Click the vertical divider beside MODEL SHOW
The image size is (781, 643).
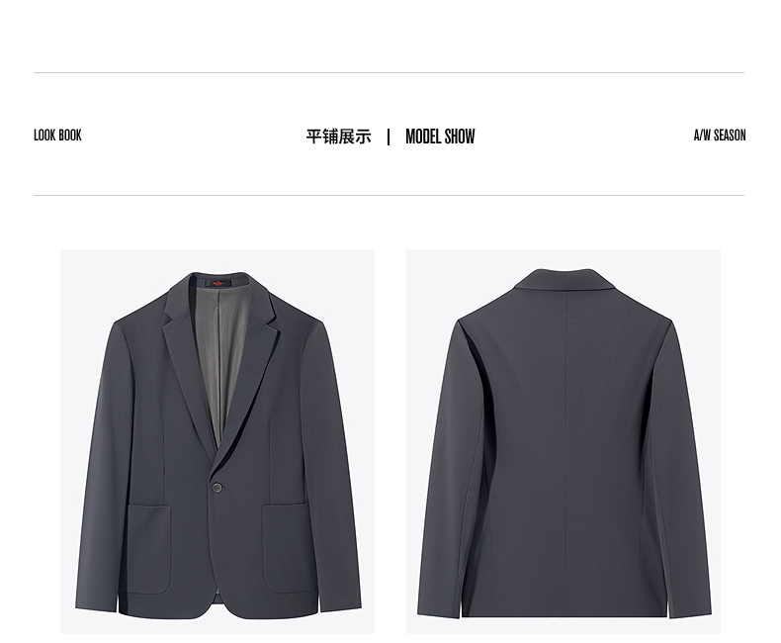[x=389, y=137]
